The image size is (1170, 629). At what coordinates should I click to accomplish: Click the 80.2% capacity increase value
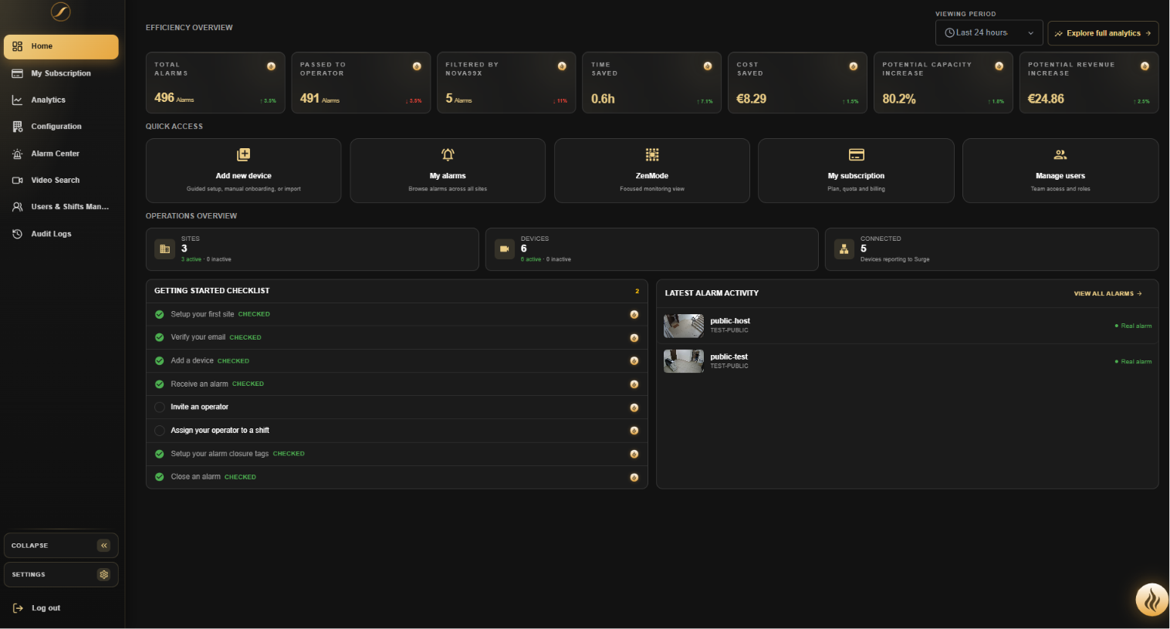pyautogui.click(x=899, y=99)
